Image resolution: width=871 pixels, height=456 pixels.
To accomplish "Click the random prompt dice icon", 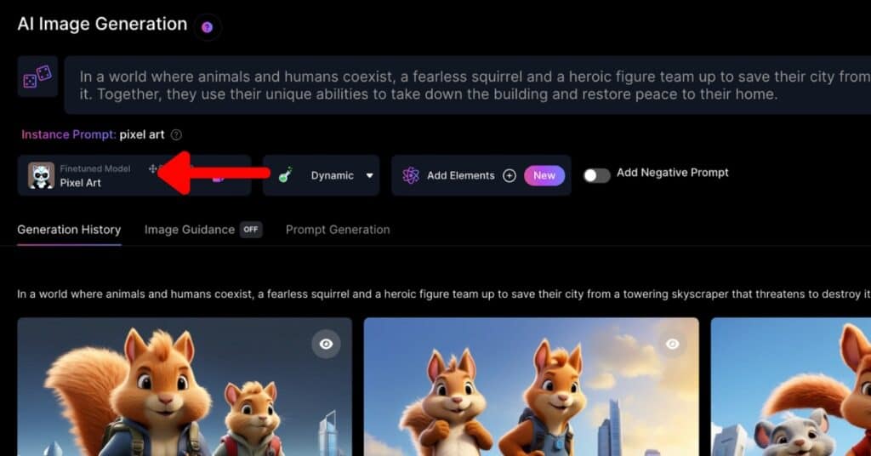I will pos(37,77).
